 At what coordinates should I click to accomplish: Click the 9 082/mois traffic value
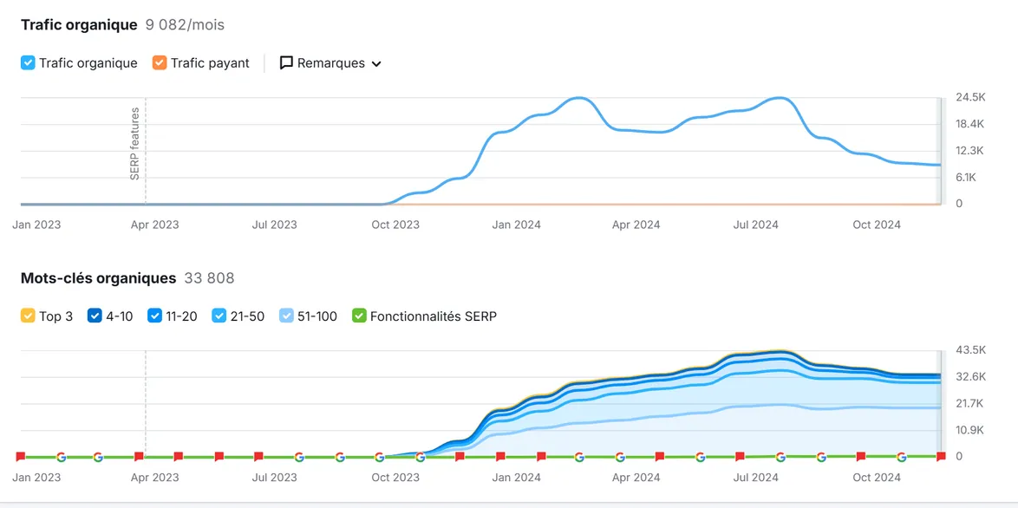tap(185, 25)
